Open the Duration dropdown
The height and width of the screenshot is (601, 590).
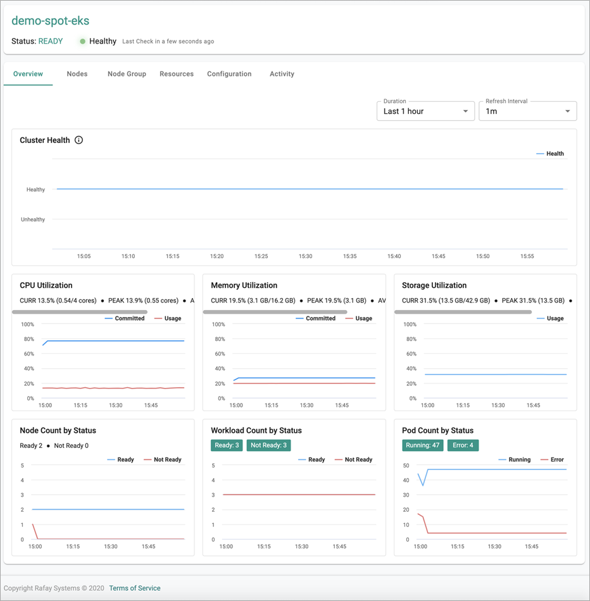tap(425, 111)
